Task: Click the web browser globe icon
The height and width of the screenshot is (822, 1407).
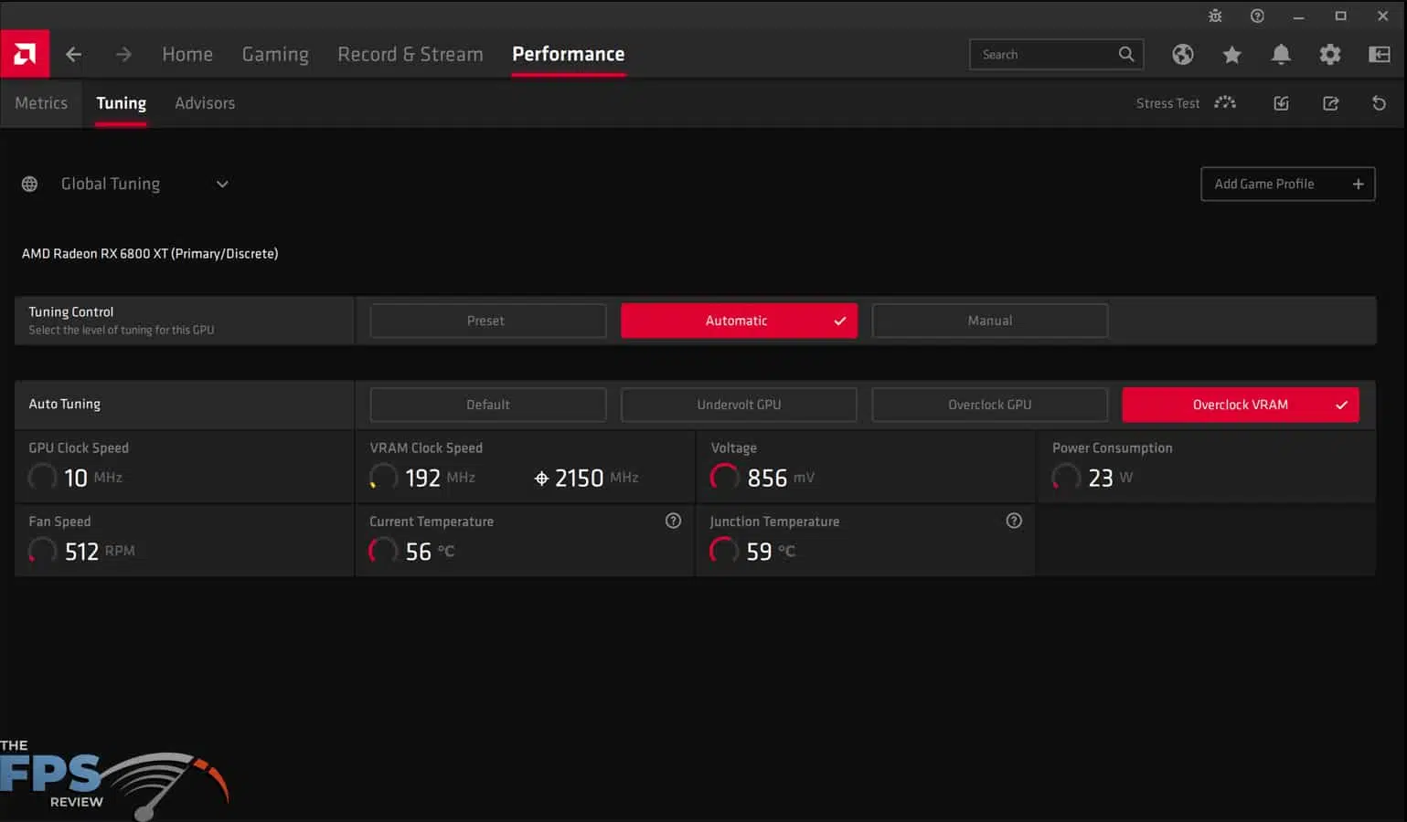Action: [1183, 54]
